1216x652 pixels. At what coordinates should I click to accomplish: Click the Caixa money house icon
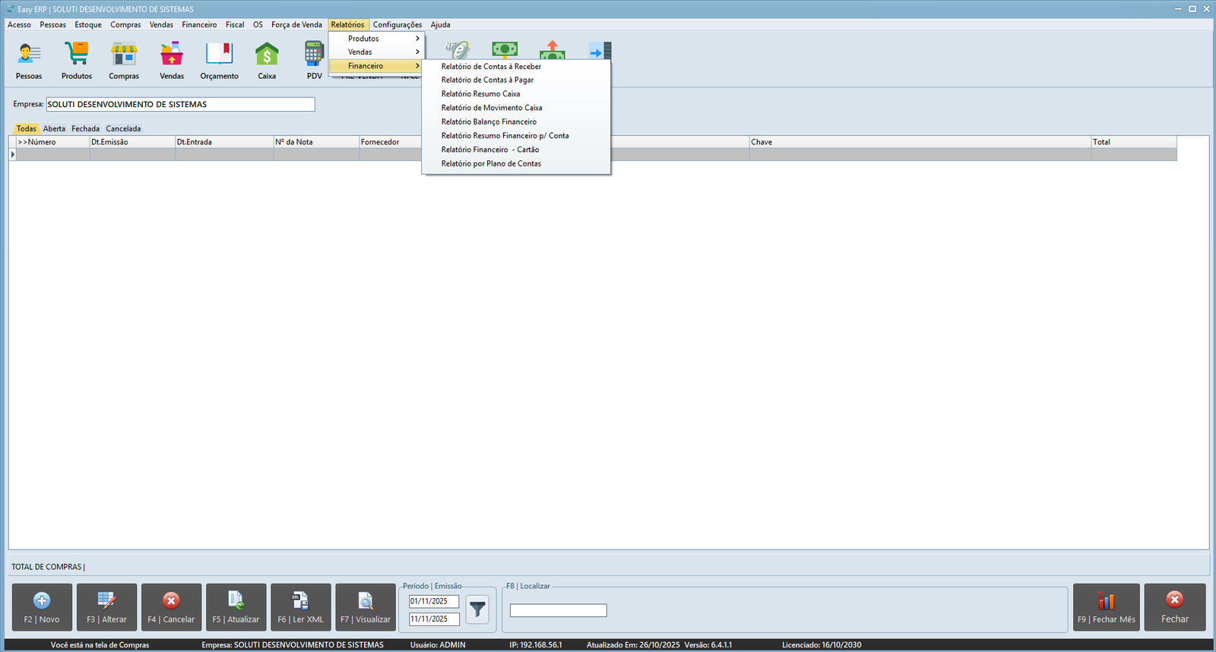(x=267, y=55)
